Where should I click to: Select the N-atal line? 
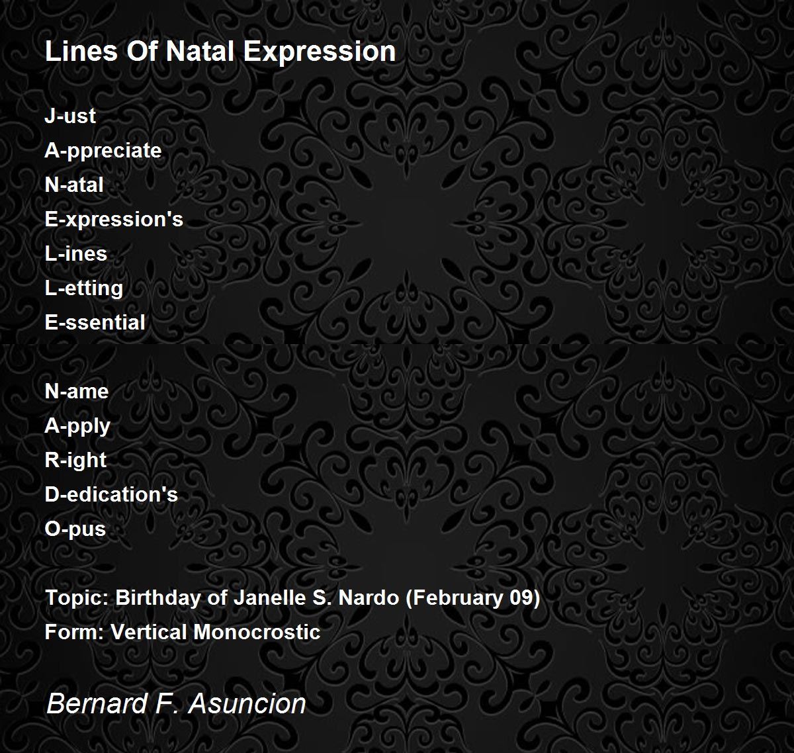[x=74, y=185]
